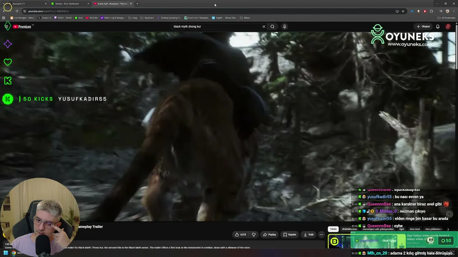Close the black myth zhong kui tab
The height and width of the screenshot is (257, 458).
tap(131, 4)
